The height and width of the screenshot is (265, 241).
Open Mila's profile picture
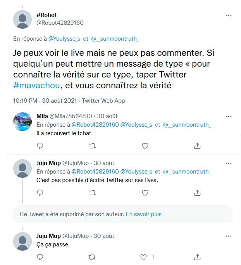(22, 122)
